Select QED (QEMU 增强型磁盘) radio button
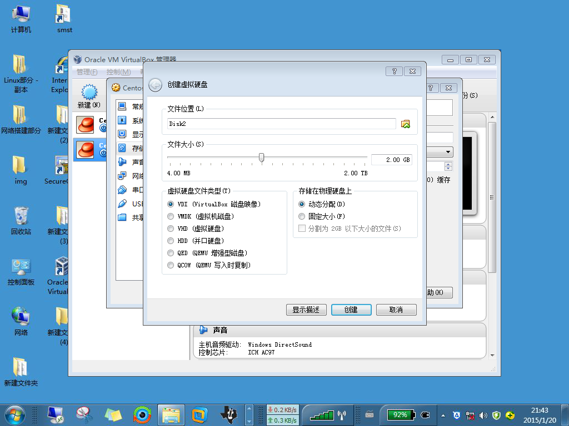The width and height of the screenshot is (569, 426). 171,253
